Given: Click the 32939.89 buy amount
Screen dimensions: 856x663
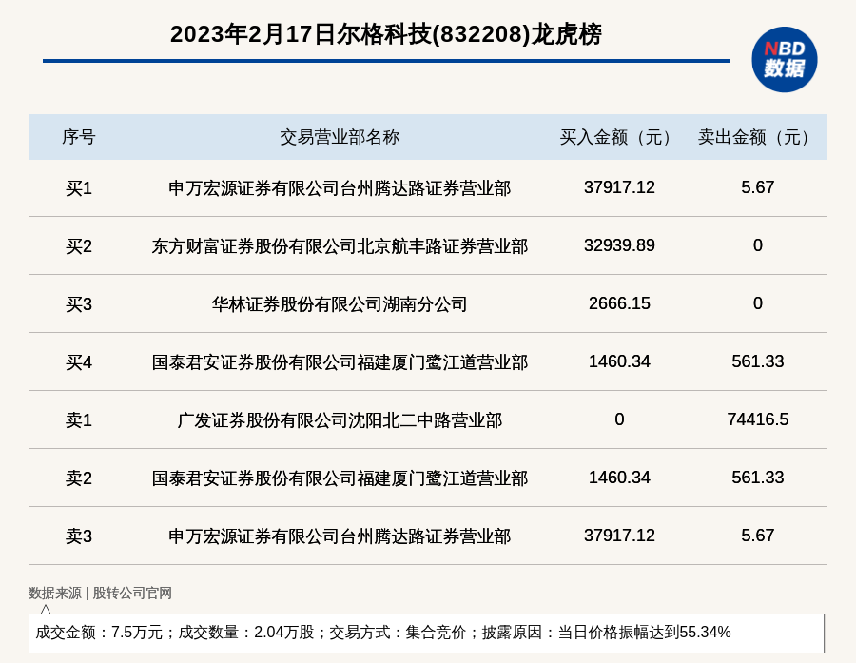Looking at the screenshot, I should pyautogui.click(x=619, y=245).
